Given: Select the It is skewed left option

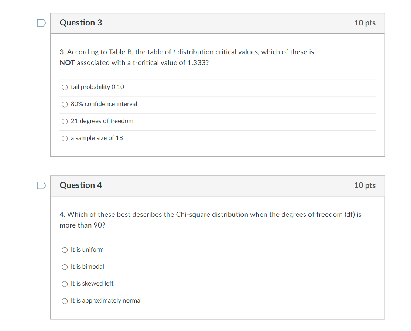Looking at the screenshot, I should point(65,284).
